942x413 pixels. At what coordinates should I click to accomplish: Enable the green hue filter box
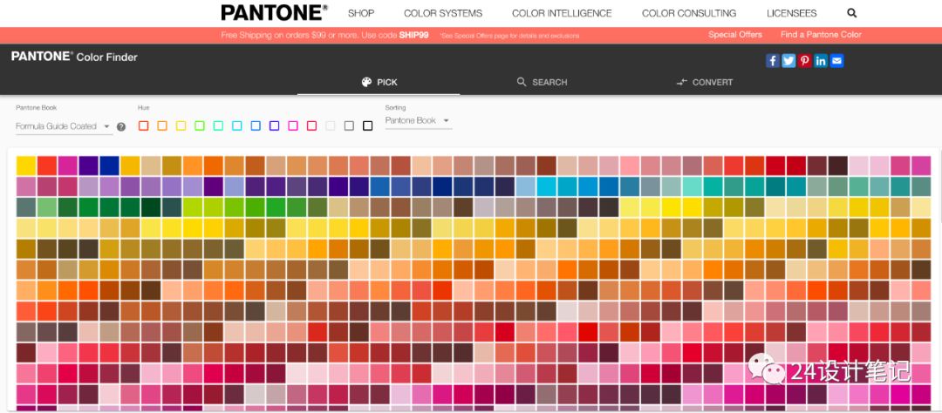200,125
